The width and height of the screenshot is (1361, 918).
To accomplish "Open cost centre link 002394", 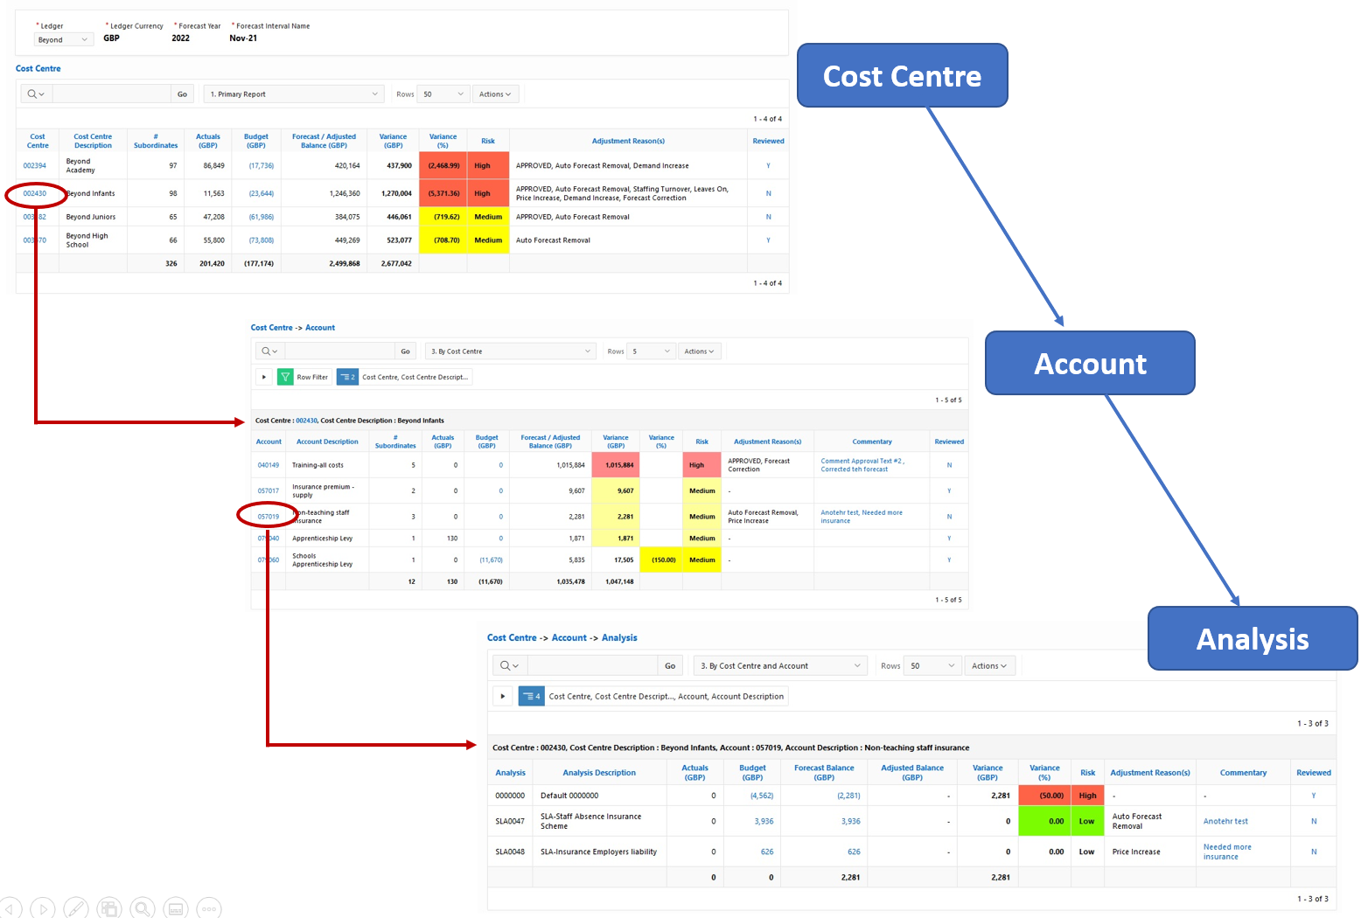I will 35,165.
